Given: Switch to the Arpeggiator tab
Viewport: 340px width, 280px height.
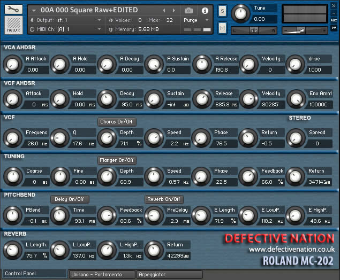Looking at the screenshot, I should coord(170,274).
